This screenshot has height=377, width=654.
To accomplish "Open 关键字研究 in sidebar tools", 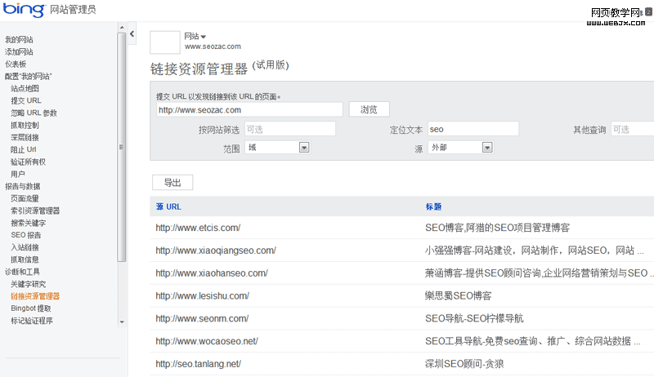I will point(28,284).
